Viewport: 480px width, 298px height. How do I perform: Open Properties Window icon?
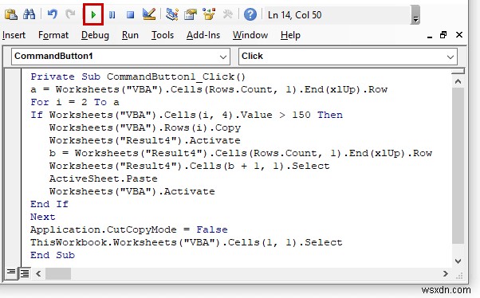click(191, 14)
